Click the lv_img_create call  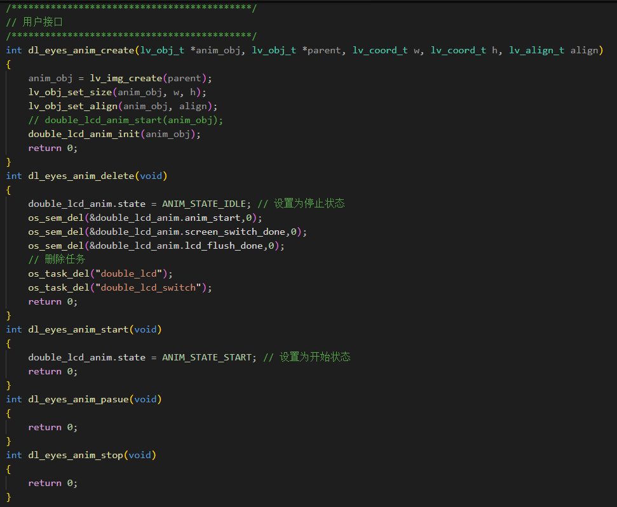pyautogui.click(x=126, y=78)
